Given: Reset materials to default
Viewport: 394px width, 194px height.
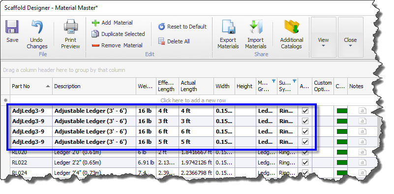Looking at the screenshot, I should coord(182,27).
